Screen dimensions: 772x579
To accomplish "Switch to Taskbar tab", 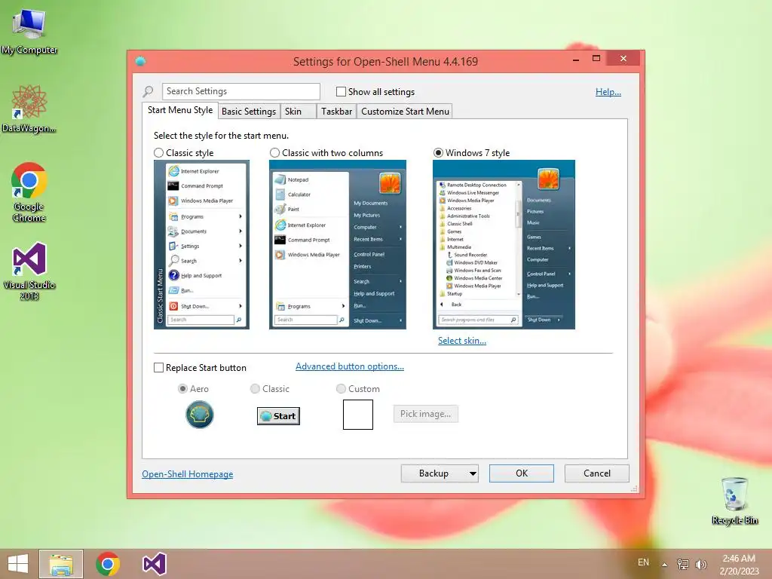I will tap(336, 112).
